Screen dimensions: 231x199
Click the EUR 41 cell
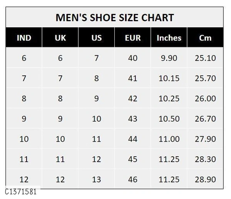(133, 79)
